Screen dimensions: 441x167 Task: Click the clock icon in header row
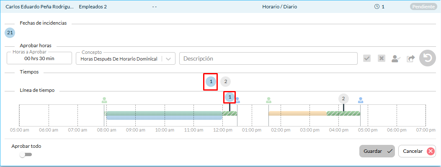coord(377,7)
